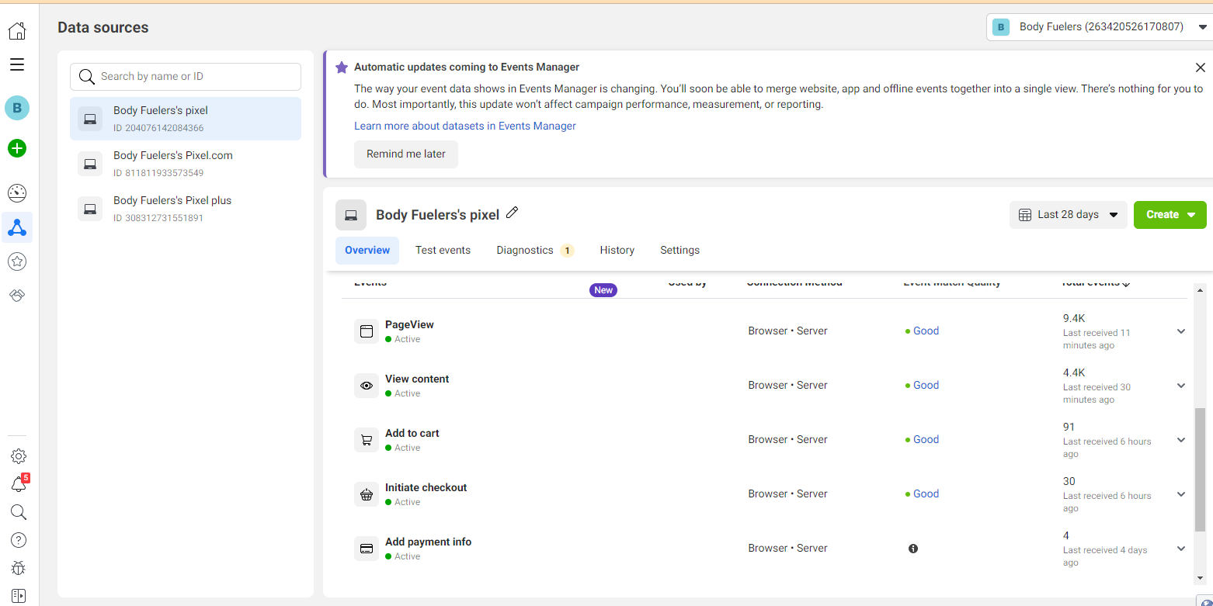
Task: Open the Settings tab
Action: point(680,251)
